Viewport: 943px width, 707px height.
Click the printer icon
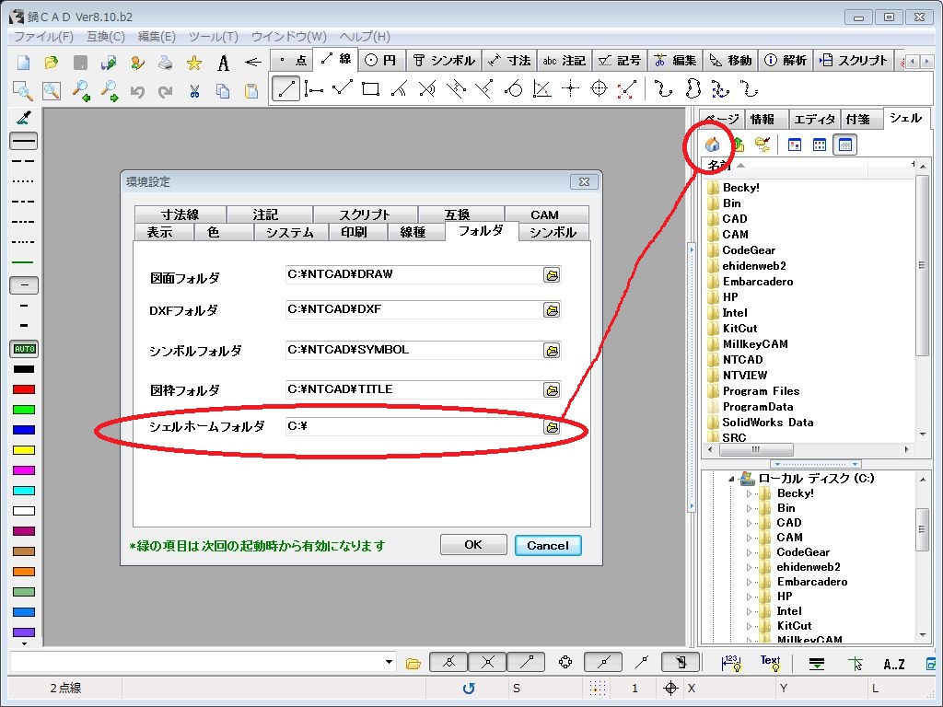[166, 62]
